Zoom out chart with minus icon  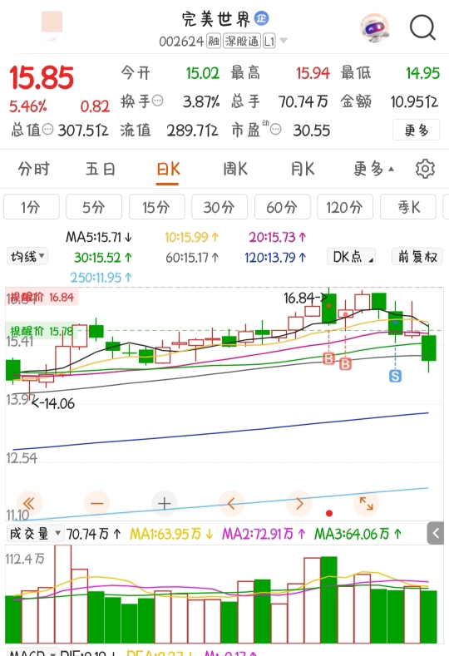pos(96,503)
